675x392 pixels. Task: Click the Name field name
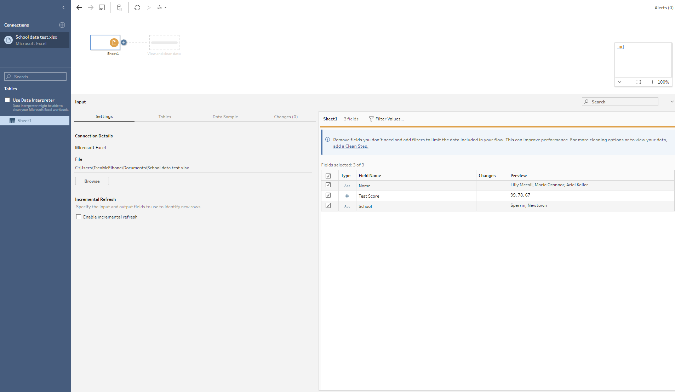coord(364,186)
